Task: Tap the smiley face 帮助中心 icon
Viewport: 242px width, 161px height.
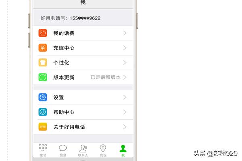Action: coord(43,112)
